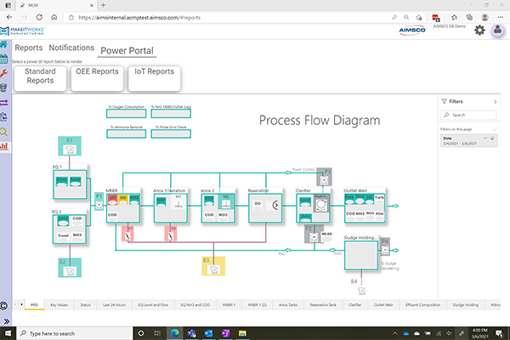Click the Reaeration tank arrow icon
Viewport: 510px width, 340px height.
coord(275,206)
